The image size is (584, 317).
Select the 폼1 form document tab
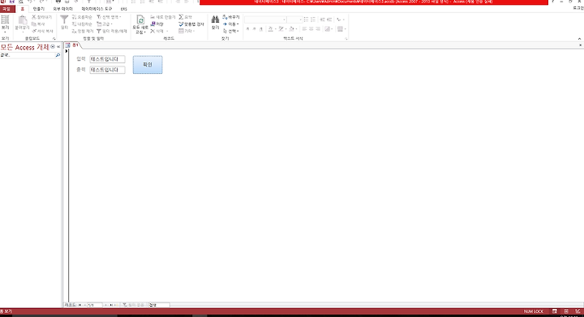click(73, 45)
